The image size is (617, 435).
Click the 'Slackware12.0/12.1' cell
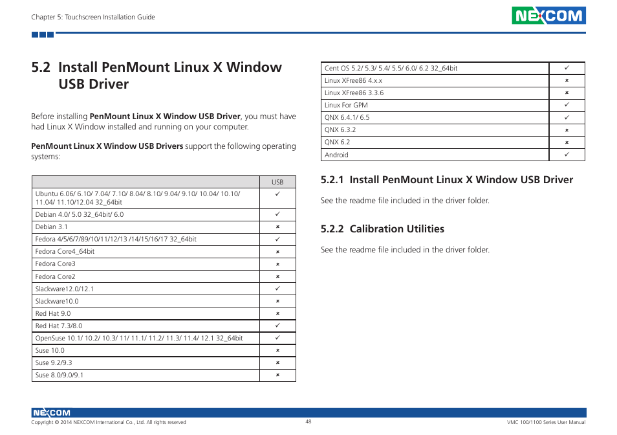coord(146,289)
